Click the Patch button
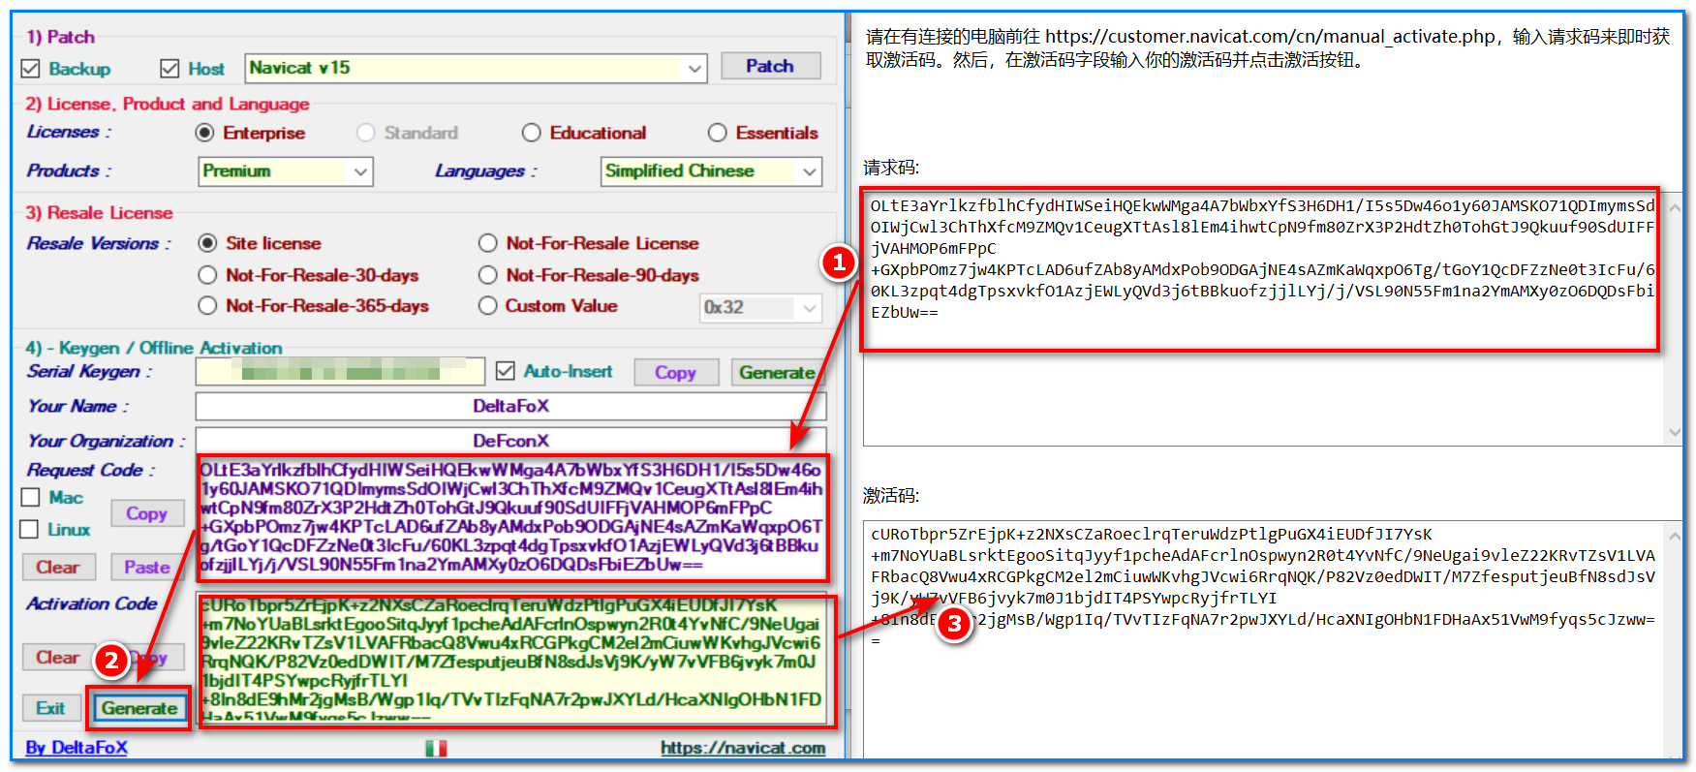Viewport: 1696px width, 772px height. click(770, 66)
